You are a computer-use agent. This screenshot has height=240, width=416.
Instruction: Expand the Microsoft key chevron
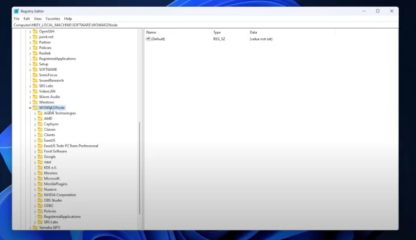tap(35, 179)
